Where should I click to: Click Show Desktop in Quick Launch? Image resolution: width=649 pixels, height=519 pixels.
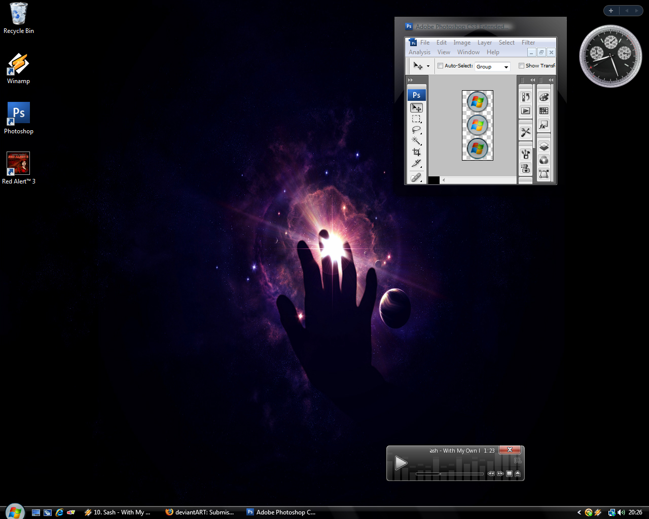click(x=36, y=512)
